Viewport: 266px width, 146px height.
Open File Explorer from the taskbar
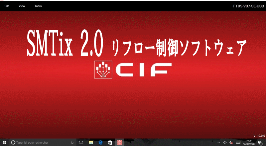pyautogui.click(x=91, y=142)
